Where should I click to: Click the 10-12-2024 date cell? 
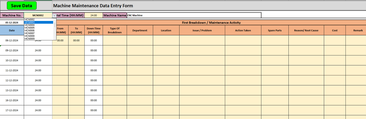click(12, 60)
